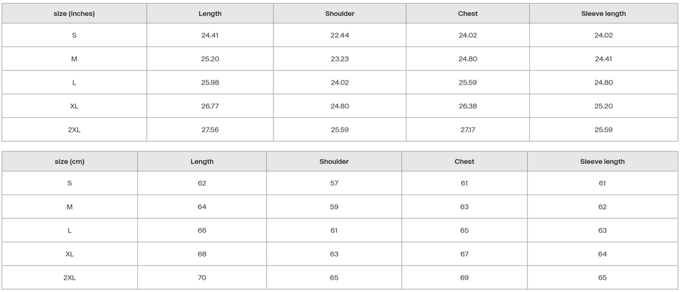This screenshot has height=292, width=682.
Task: Click the 70 length value in the cm table
Action: (x=202, y=278)
